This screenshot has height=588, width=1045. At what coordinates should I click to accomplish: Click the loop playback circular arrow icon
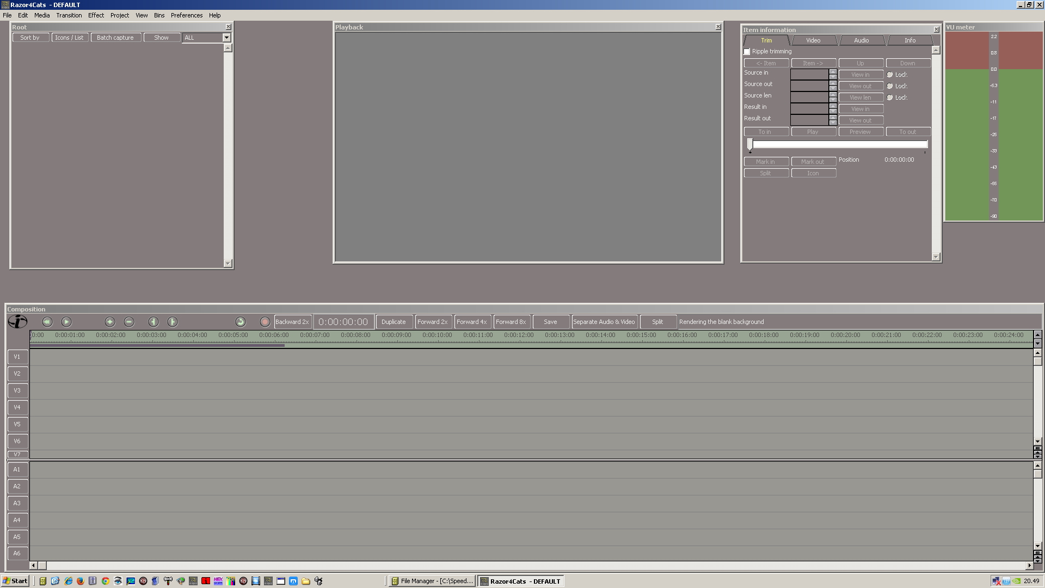[241, 322]
